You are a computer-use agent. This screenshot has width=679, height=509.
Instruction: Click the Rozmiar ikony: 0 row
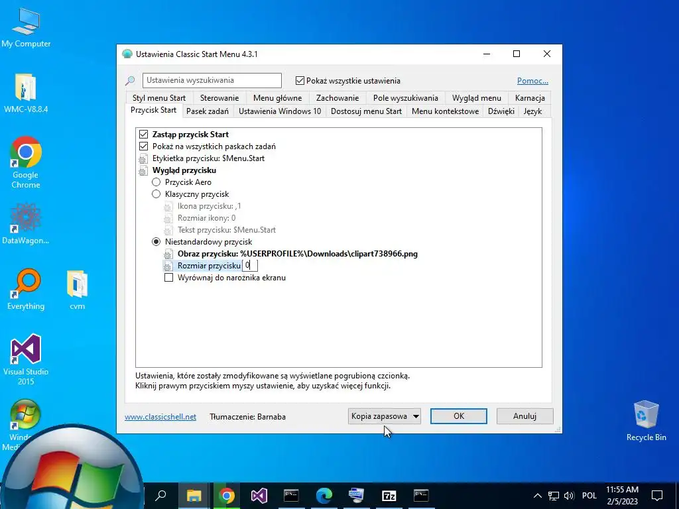[x=207, y=218]
